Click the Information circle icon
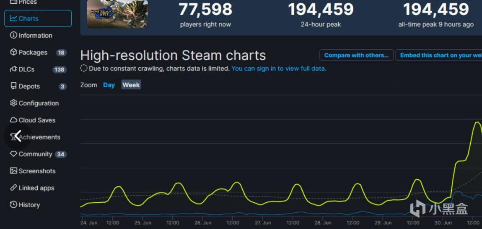Viewport: 482px width, 229px height. (x=13, y=35)
